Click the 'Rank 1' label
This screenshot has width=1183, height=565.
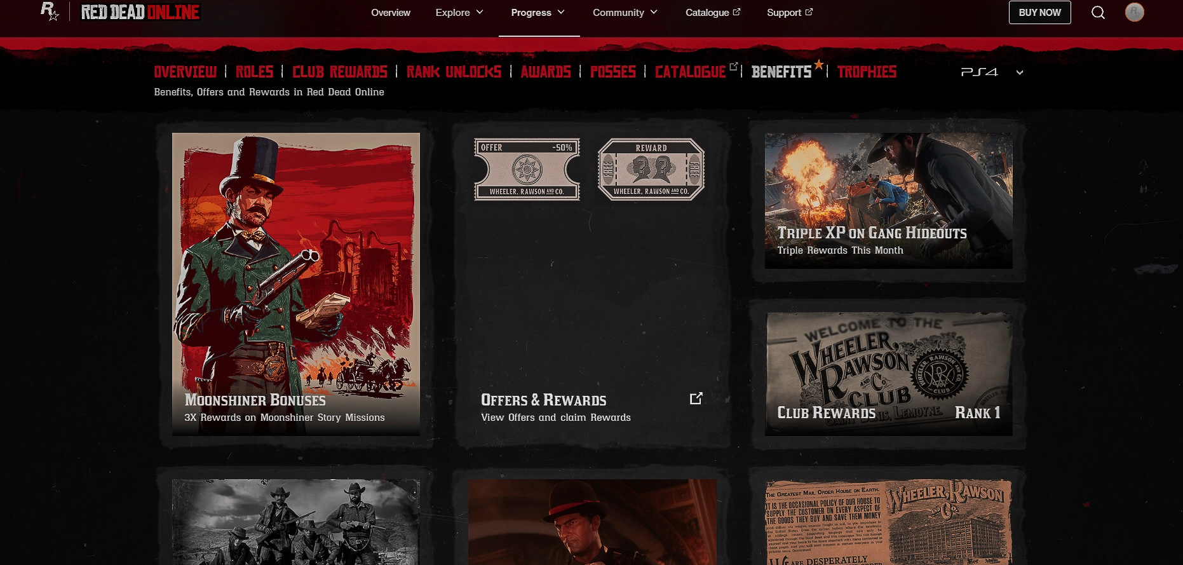(x=978, y=413)
